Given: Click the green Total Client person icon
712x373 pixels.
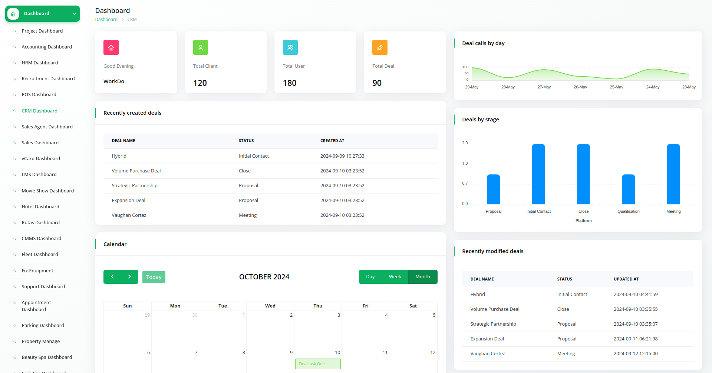Looking at the screenshot, I should [201, 47].
